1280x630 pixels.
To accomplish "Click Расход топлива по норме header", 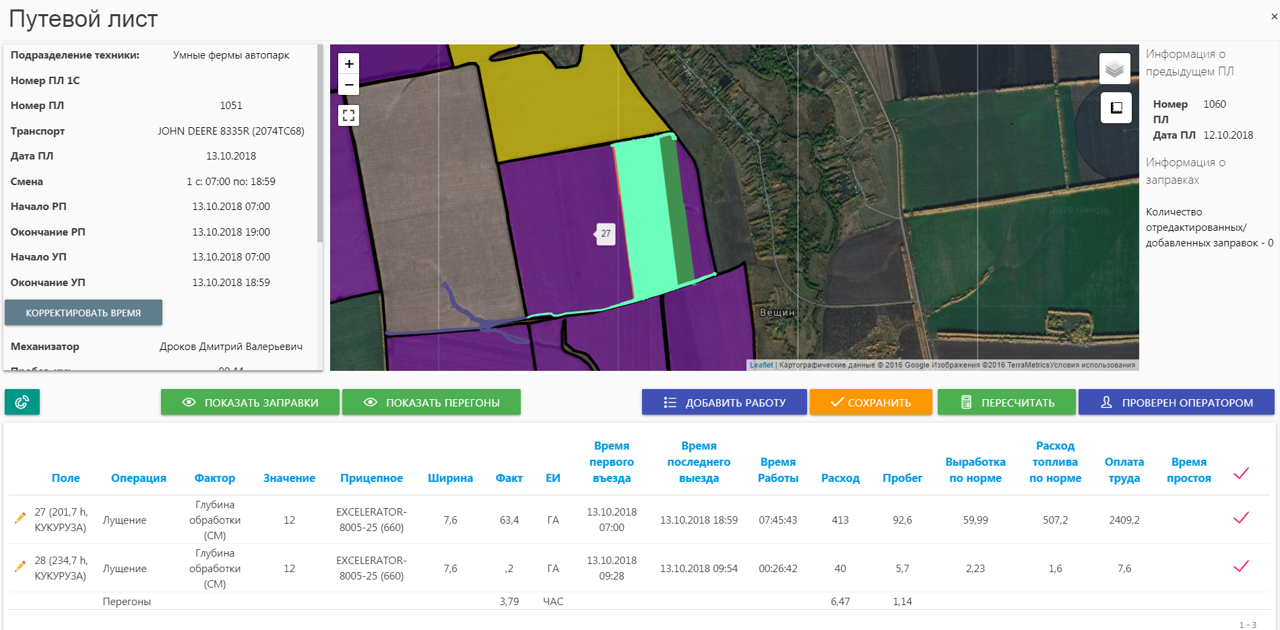I will click(1055, 462).
